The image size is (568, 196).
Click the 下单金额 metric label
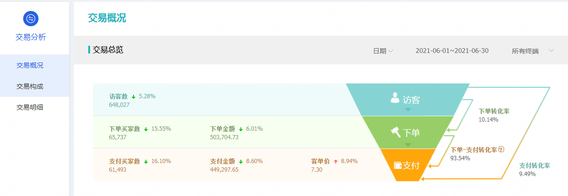[x=222, y=129]
